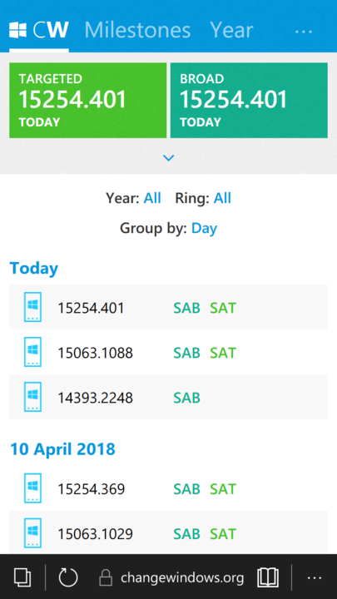Image resolution: width=337 pixels, height=599 pixels.
Task: Open the Targeted 15254.401 tile
Action: click(88, 100)
